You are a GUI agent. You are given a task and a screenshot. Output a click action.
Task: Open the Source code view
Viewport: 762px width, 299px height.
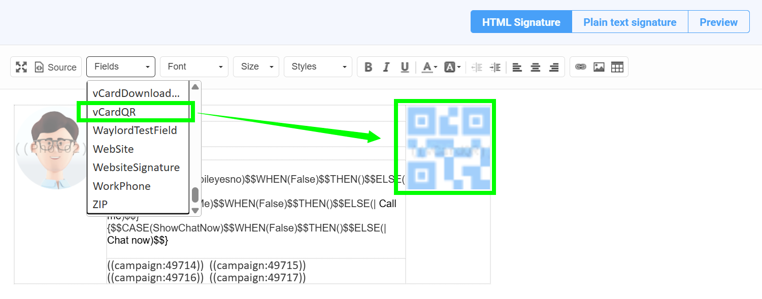[56, 67]
